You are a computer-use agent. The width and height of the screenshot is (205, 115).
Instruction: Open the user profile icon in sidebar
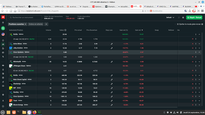tap(3, 101)
